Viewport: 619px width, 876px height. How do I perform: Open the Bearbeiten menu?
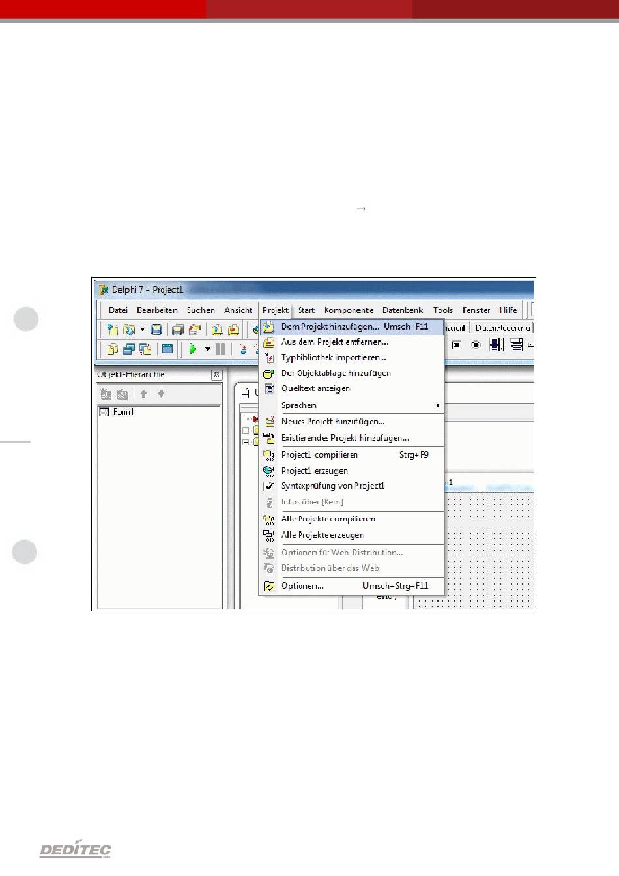pyautogui.click(x=157, y=310)
